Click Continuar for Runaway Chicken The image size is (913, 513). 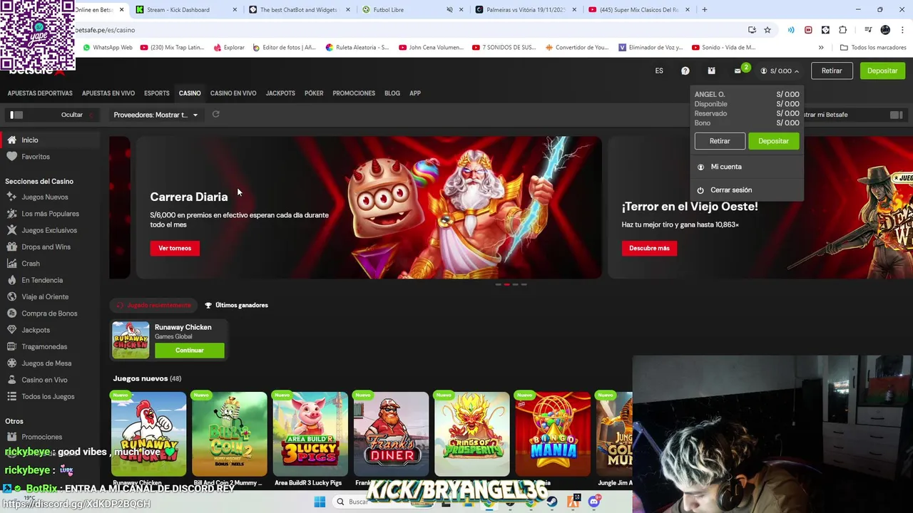(190, 351)
